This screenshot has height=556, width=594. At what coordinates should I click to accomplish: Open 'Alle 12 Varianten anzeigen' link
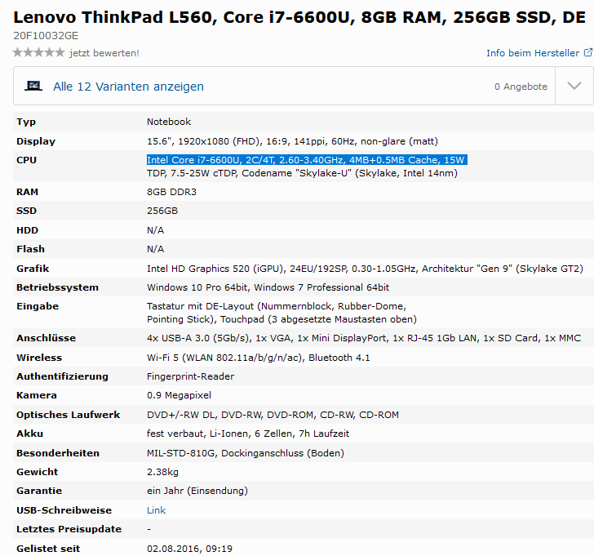[128, 87]
